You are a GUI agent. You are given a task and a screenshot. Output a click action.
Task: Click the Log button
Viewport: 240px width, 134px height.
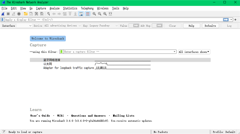coord(229,26)
